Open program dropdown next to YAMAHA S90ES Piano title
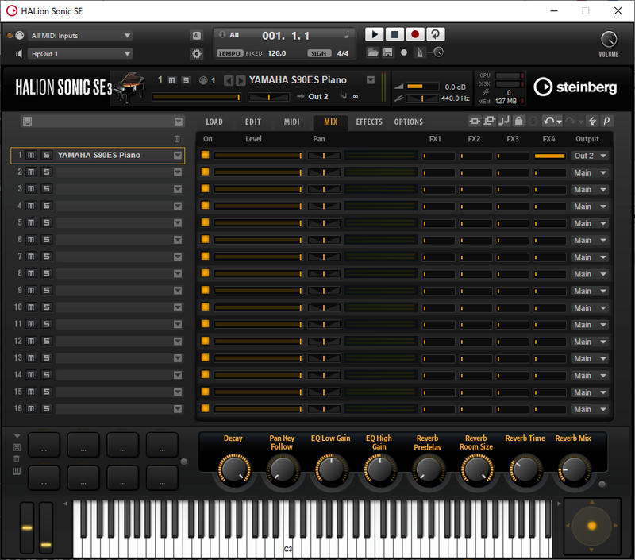The width and height of the screenshot is (635, 560). tap(371, 80)
